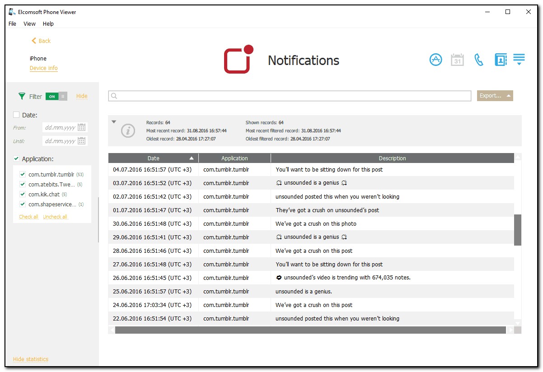Open the Calls phone icon
This screenshot has height=372, width=543.
pyautogui.click(x=479, y=60)
